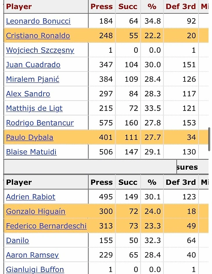Open Cristiano Ronaldo player page
This screenshot has height=274, width=212.
coord(38,36)
